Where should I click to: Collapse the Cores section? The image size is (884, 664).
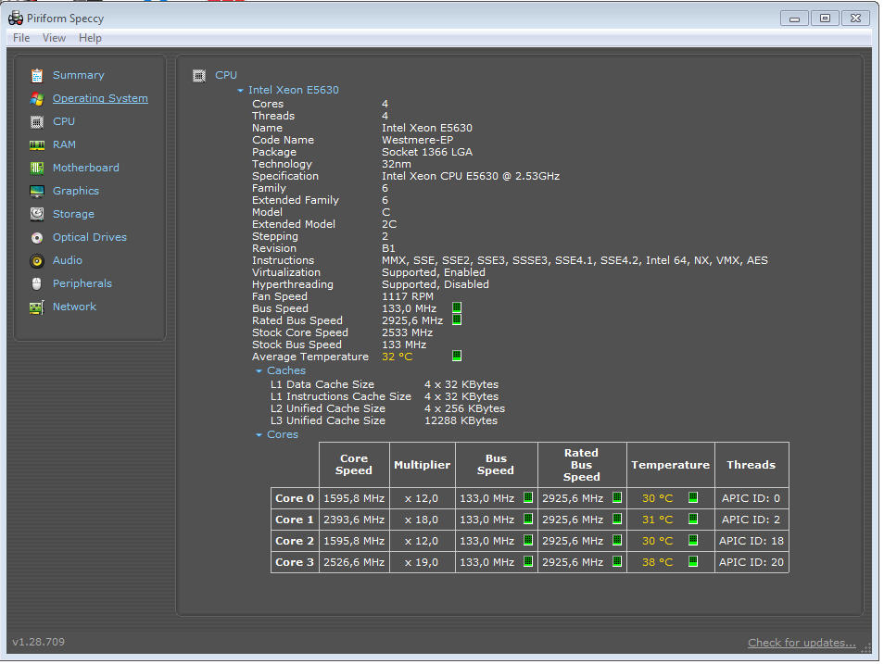tap(259, 435)
